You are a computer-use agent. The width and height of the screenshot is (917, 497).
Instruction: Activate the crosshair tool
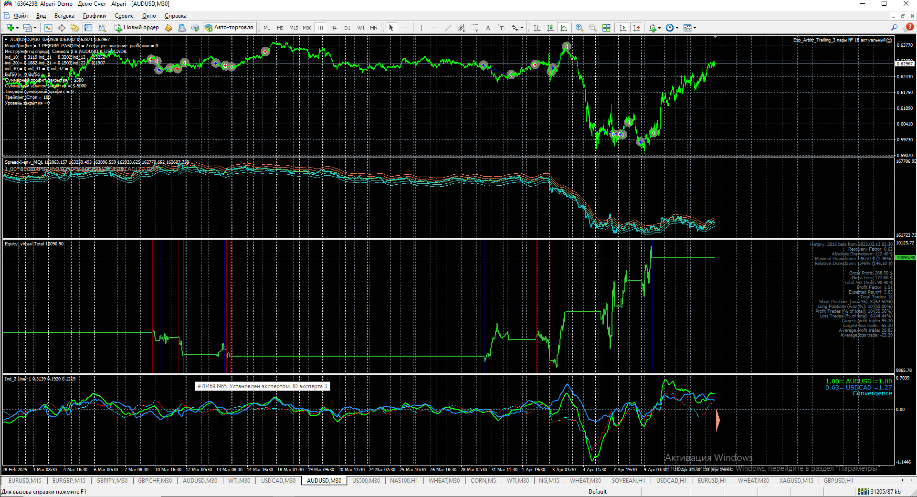pos(405,28)
